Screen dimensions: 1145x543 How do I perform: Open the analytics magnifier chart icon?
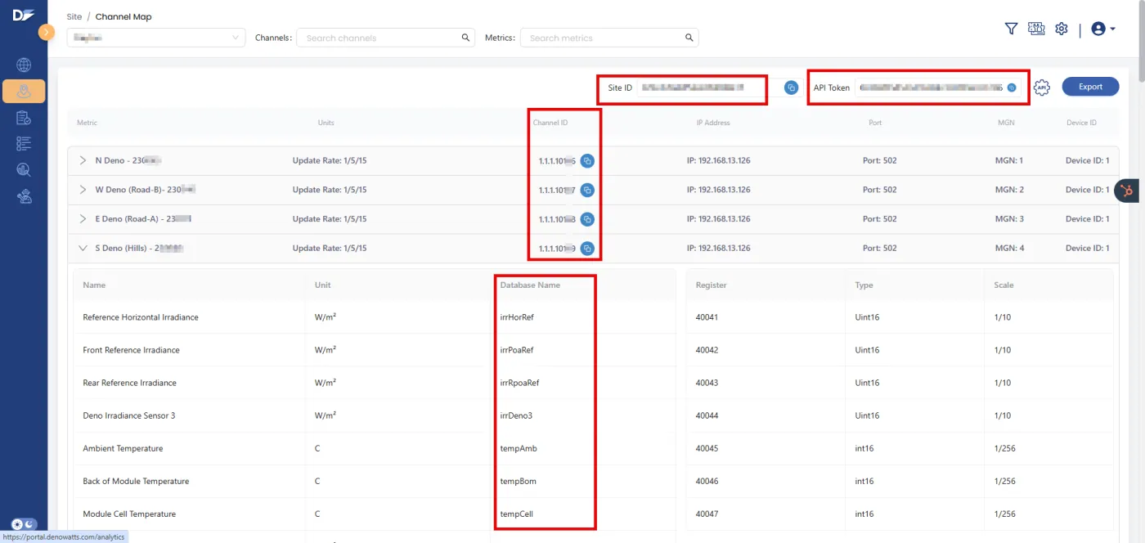click(24, 170)
